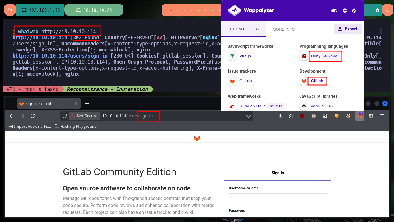Click the Vue.js logo icon
This screenshot has height=222, width=394.
pyautogui.click(x=232, y=56)
